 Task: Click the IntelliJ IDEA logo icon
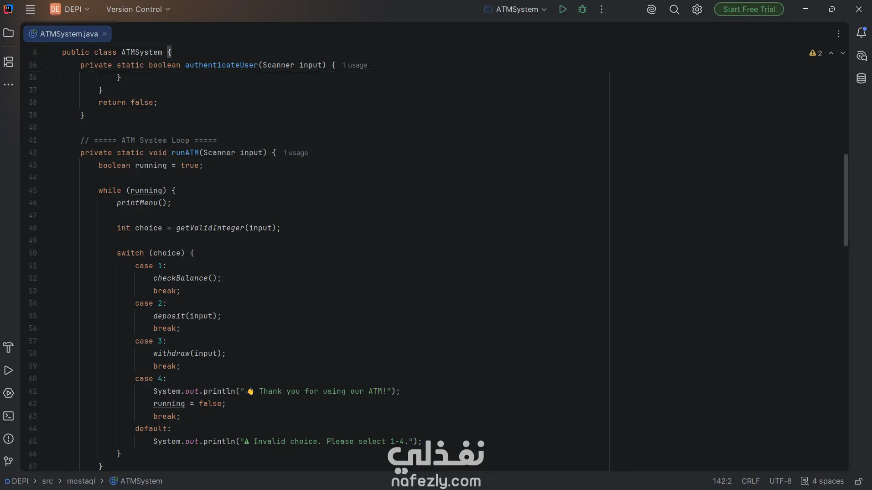8,9
